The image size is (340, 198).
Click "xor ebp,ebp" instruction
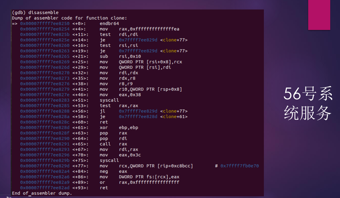click(x=119, y=128)
